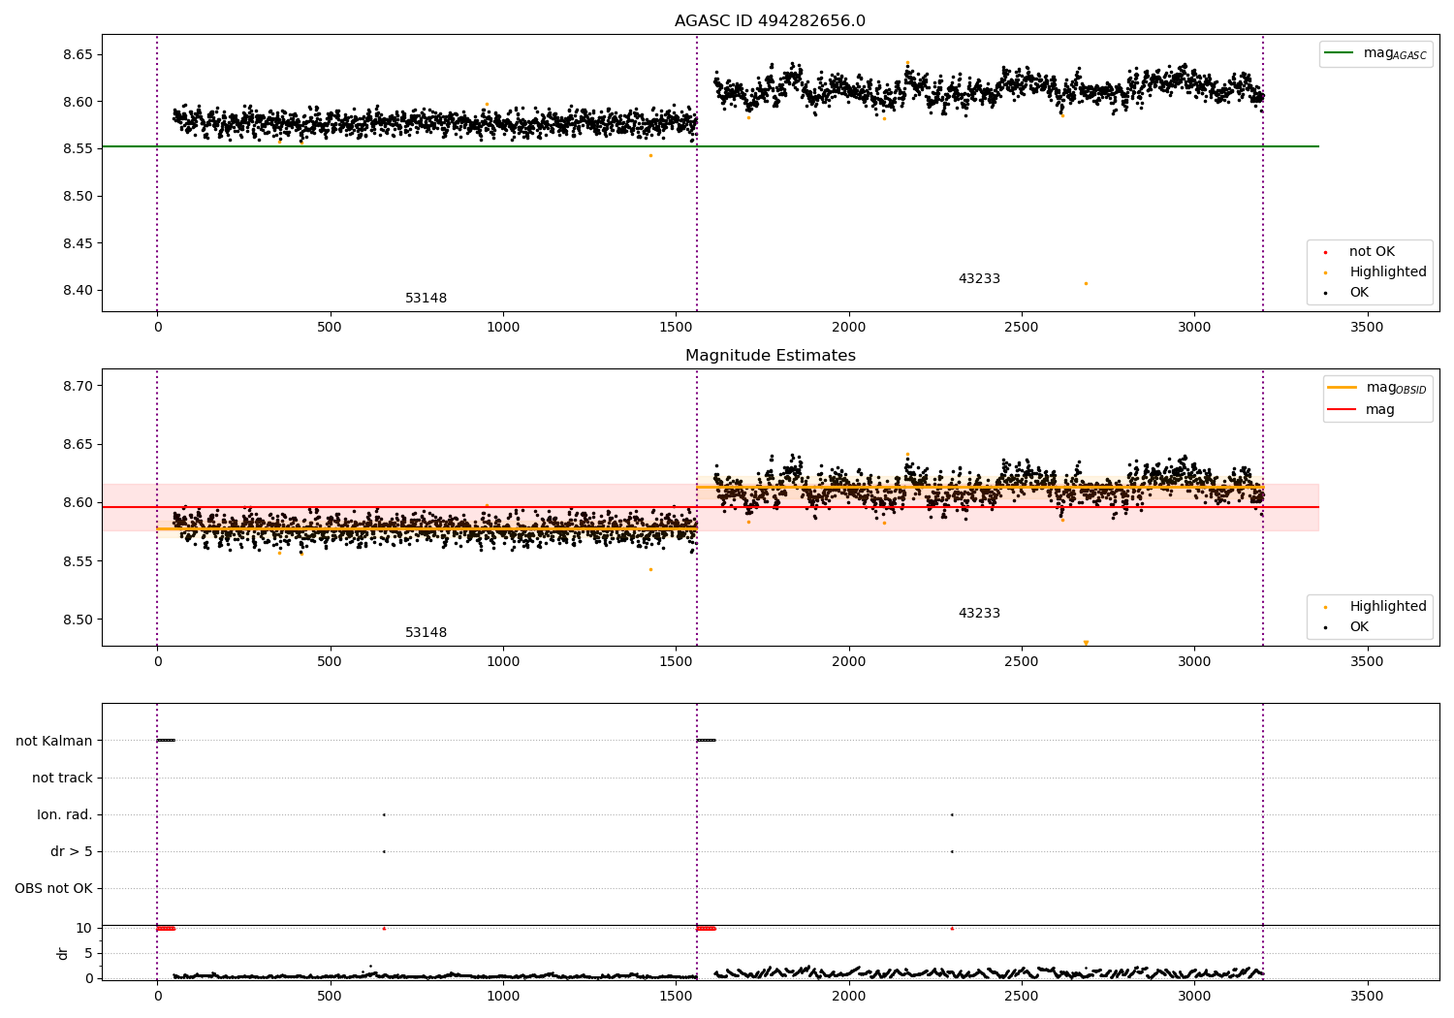The width and height of the screenshot is (1454, 1018).
Task: Click the rotated 'dr' y-axis label
Action: click(x=63, y=953)
